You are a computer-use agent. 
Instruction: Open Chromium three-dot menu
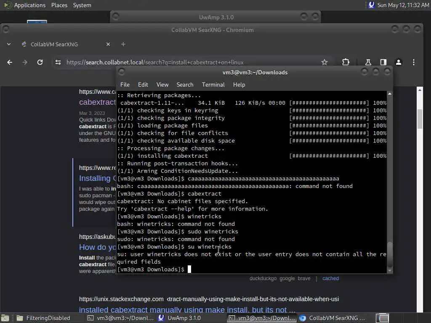[x=413, y=62]
